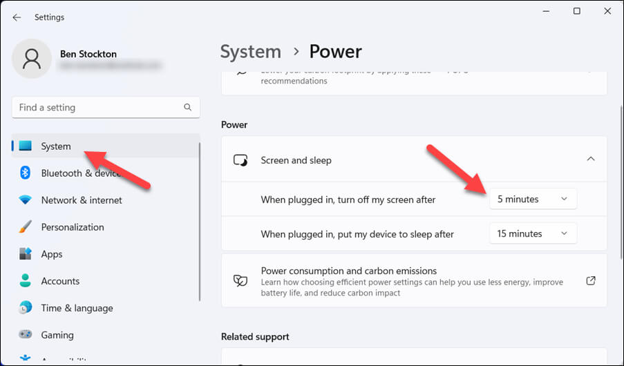The height and width of the screenshot is (366, 624).
Task: Collapse the Screen and sleep section
Action: coord(591,160)
